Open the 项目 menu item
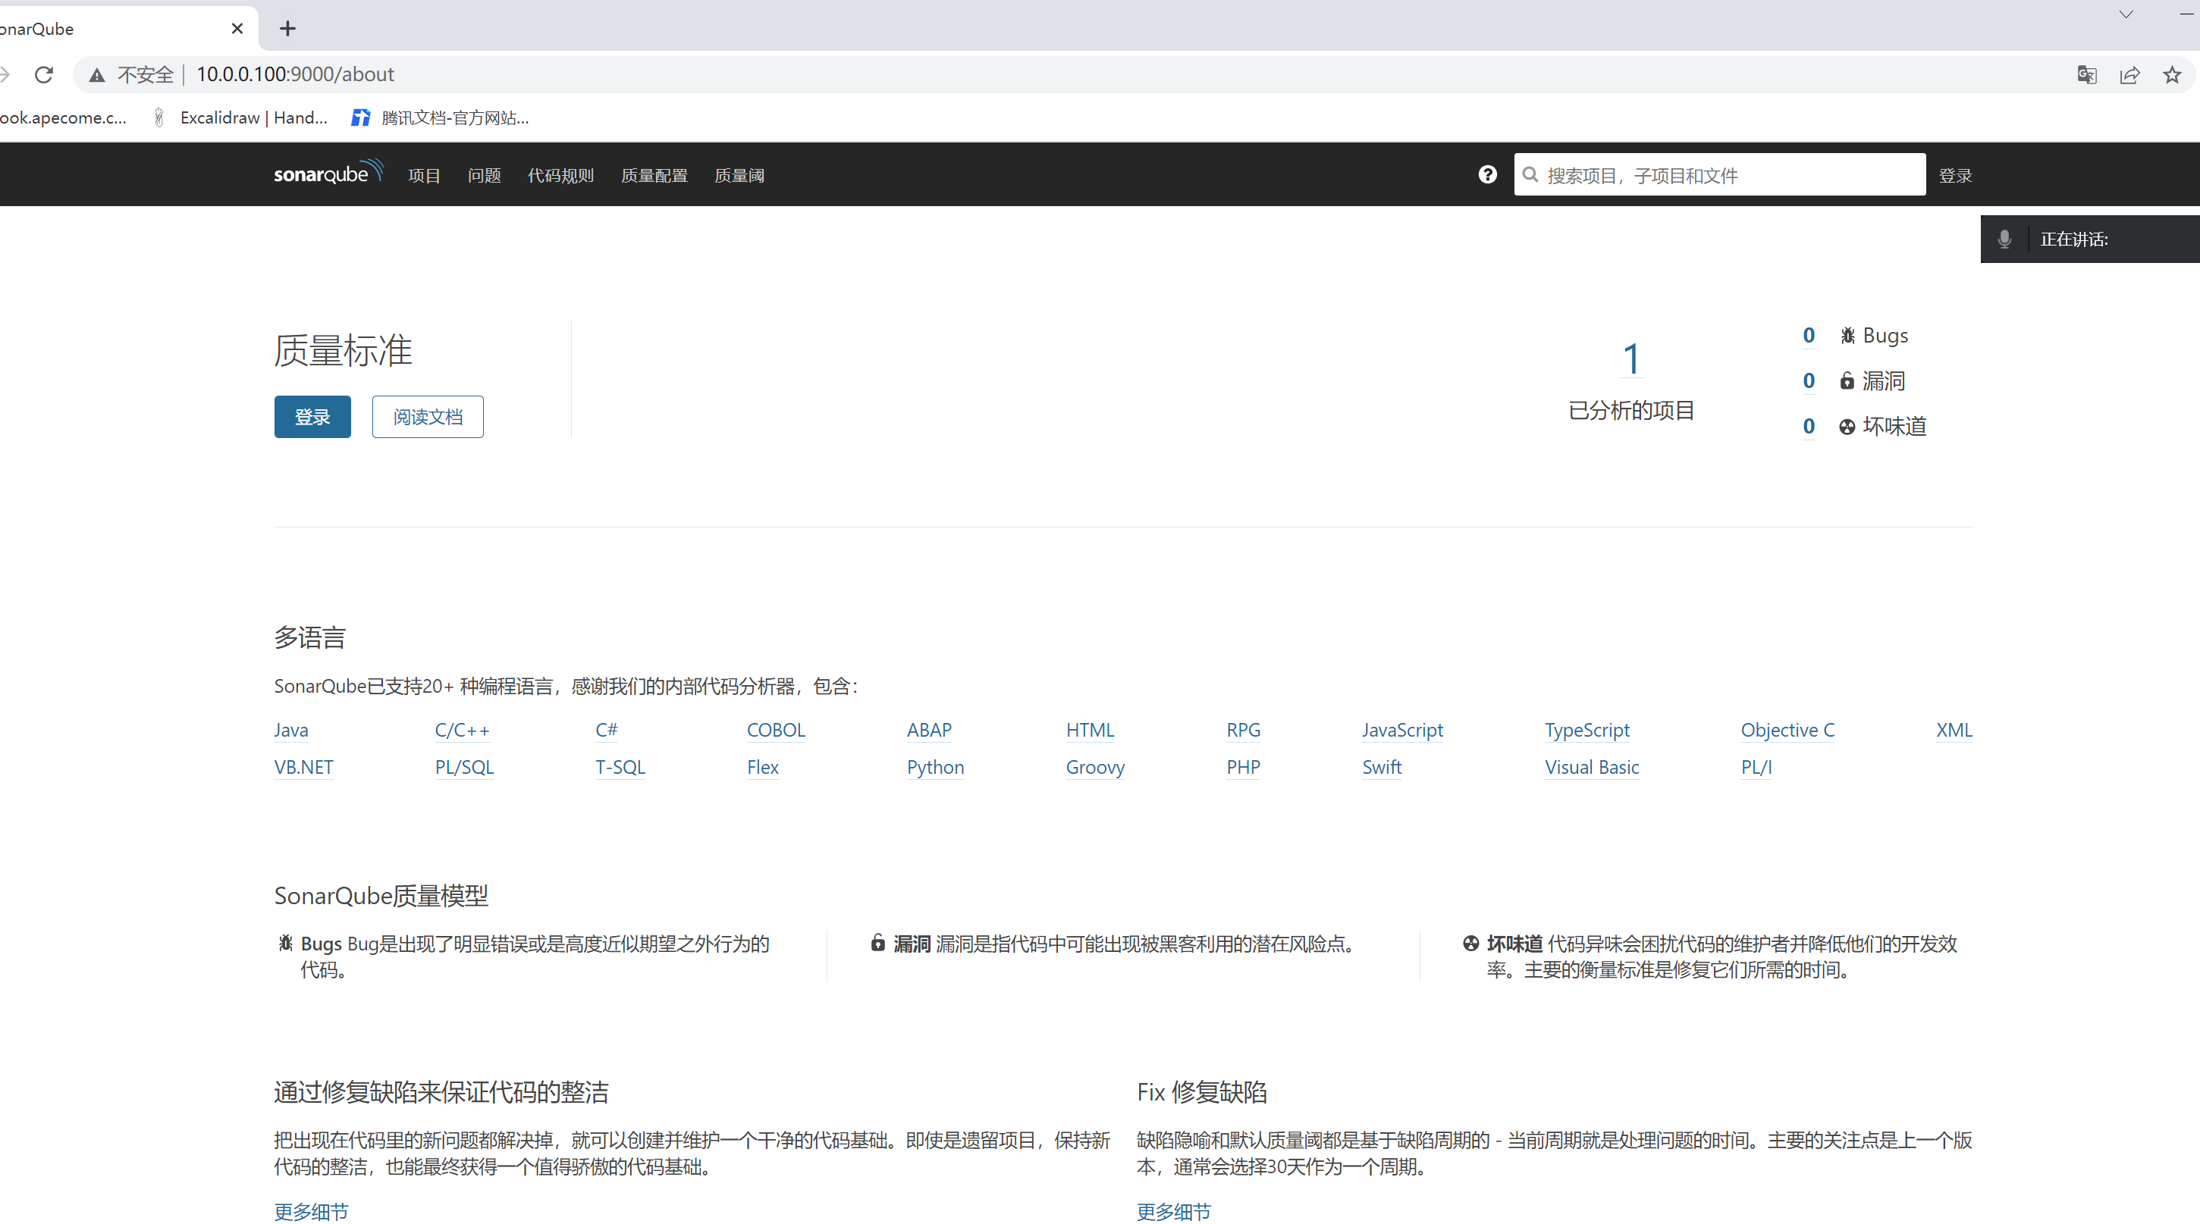2200x1224 pixels. 424,175
